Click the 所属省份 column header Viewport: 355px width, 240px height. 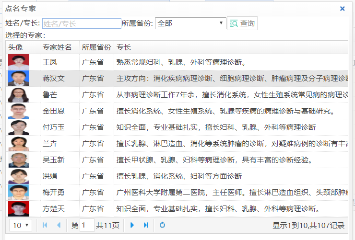click(96, 47)
